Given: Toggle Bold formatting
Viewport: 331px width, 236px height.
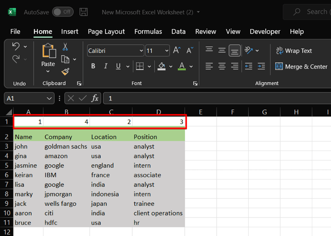Looking at the screenshot, I should pyautogui.click(x=93, y=66).
